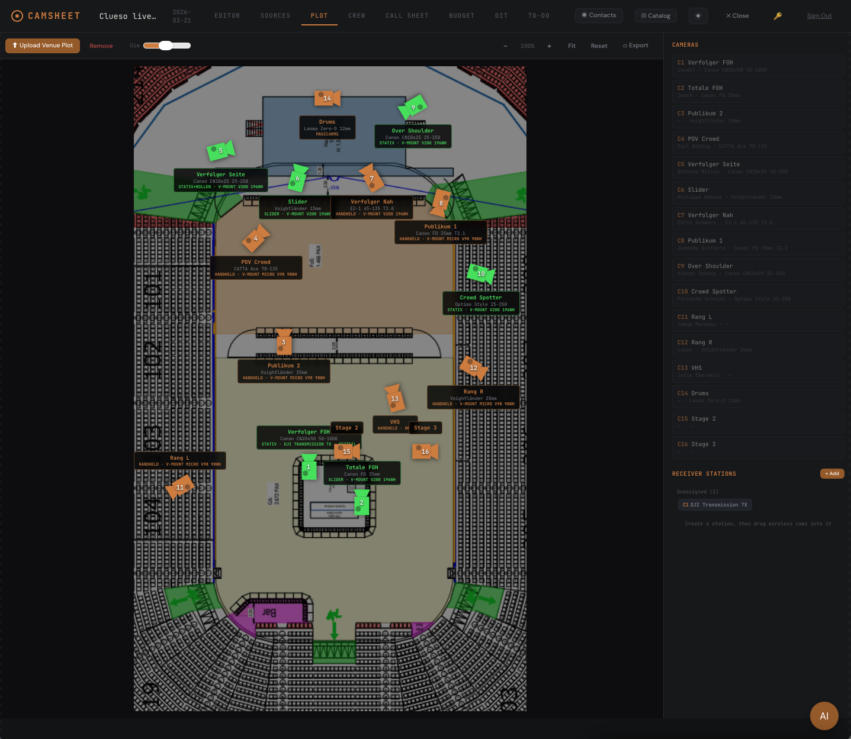Open the date selector showing 2026-03-21
The image size is (851, 739).
181,15
